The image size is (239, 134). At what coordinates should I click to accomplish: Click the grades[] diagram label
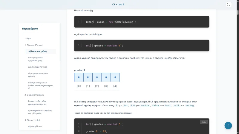point(79,70)
